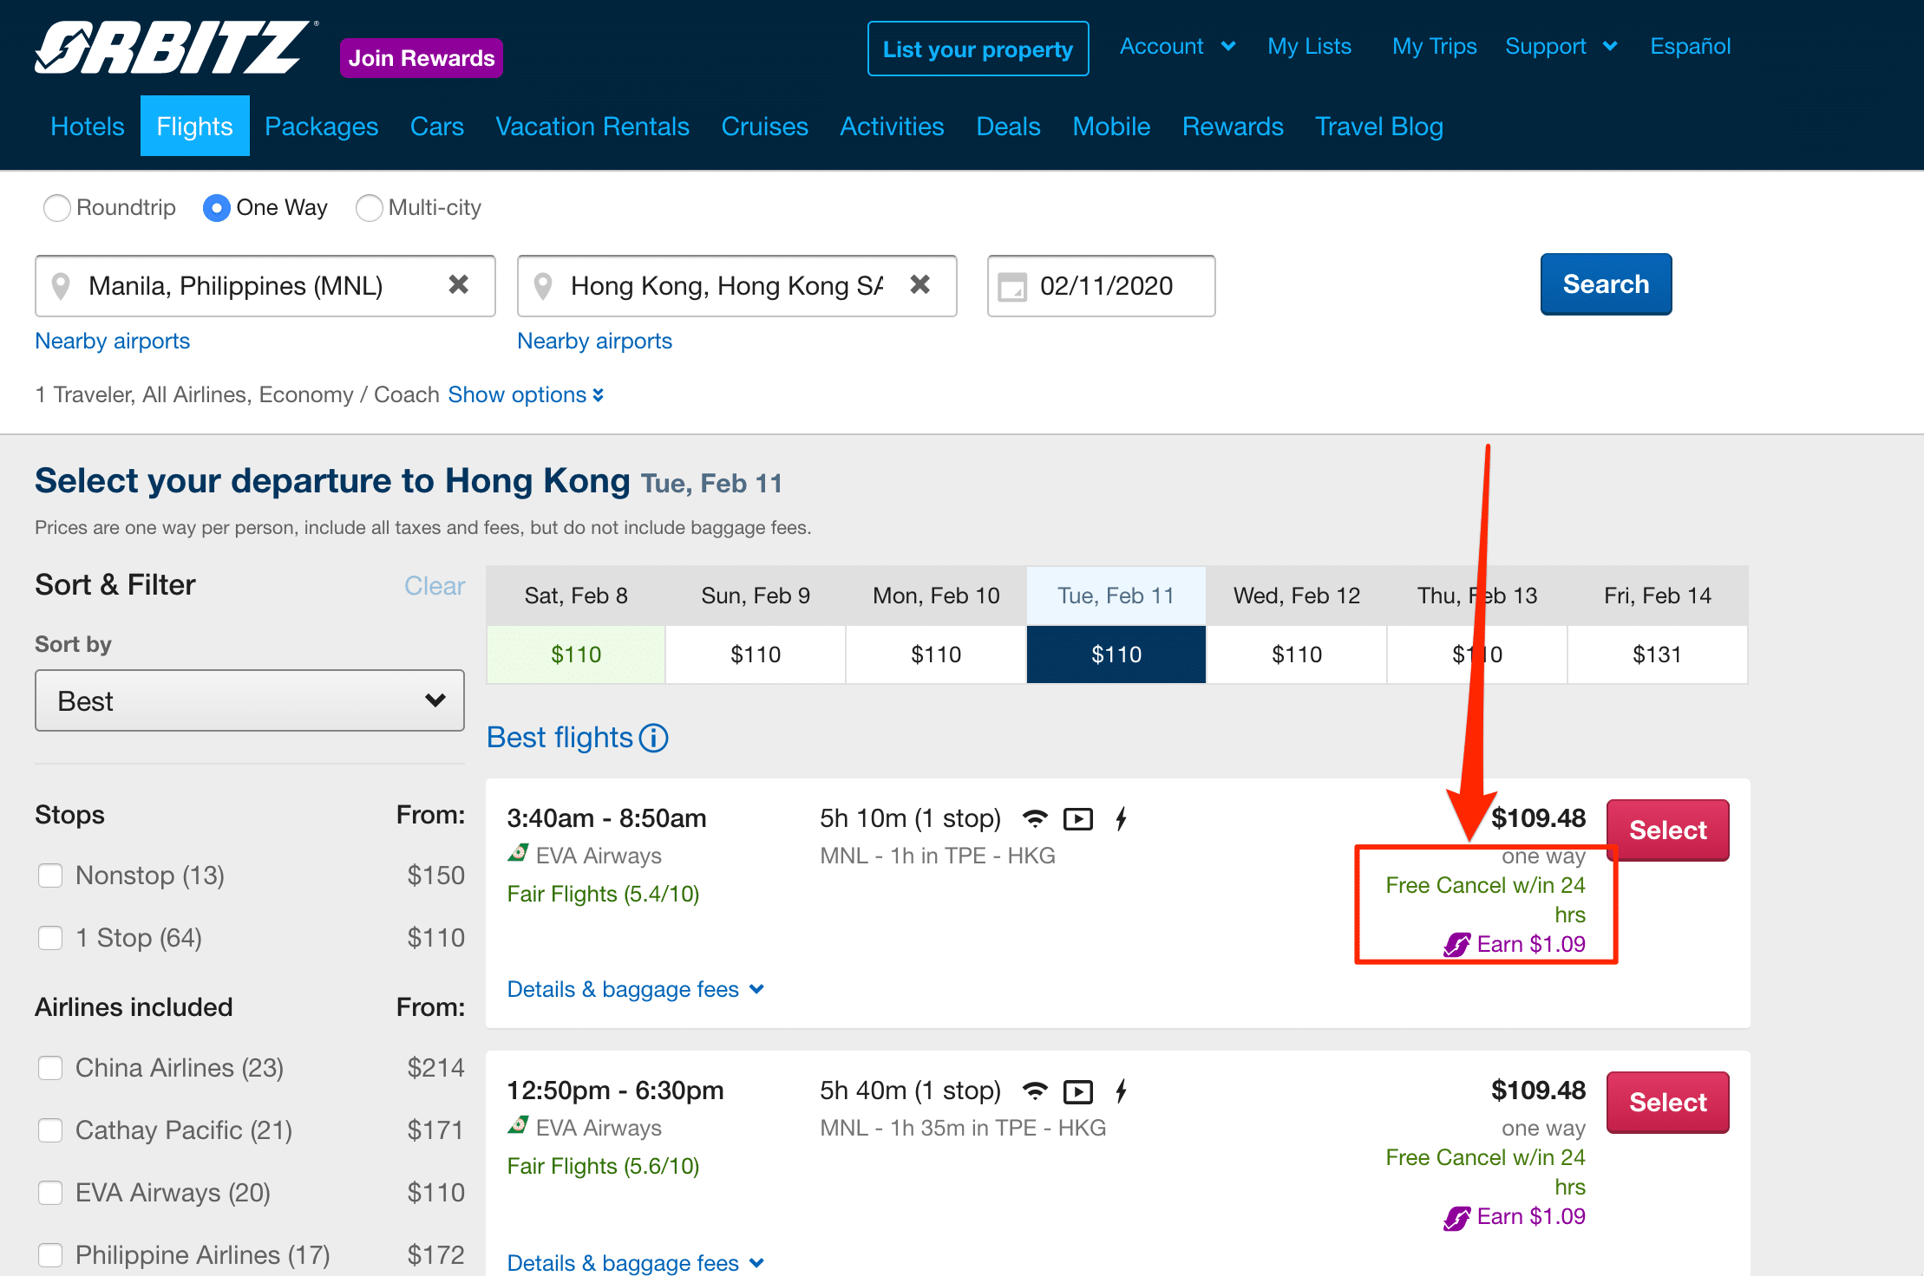
Task: Click the calendar icon in date field
Action: 1011,286
